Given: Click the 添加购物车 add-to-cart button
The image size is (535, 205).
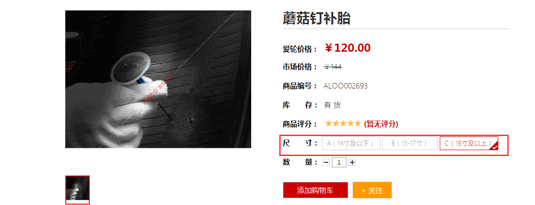Looking at the screenshot, I should 315,190.
